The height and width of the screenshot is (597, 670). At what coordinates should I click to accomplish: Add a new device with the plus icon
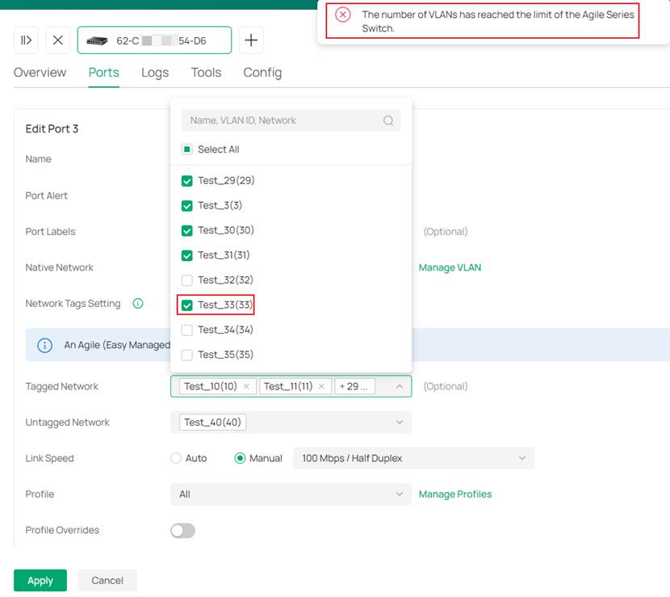[x=253, y=40]
